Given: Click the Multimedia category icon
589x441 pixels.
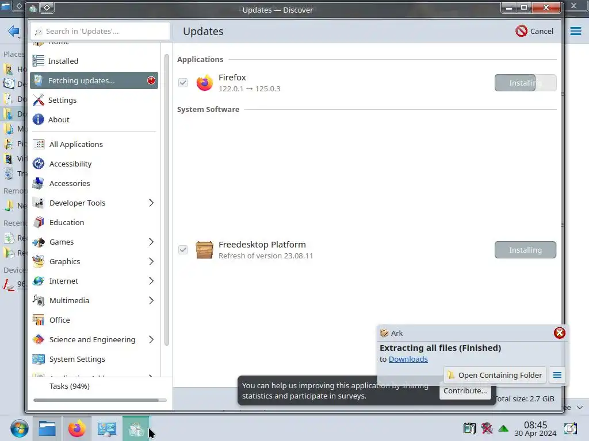Looking at the screenshot, I should click(39, 300).
